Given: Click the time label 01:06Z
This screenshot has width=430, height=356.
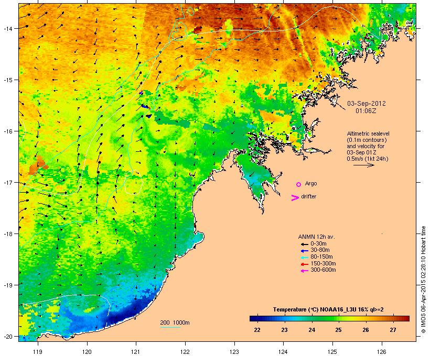Looking at the screenshot, I should [x=366, y=111].
